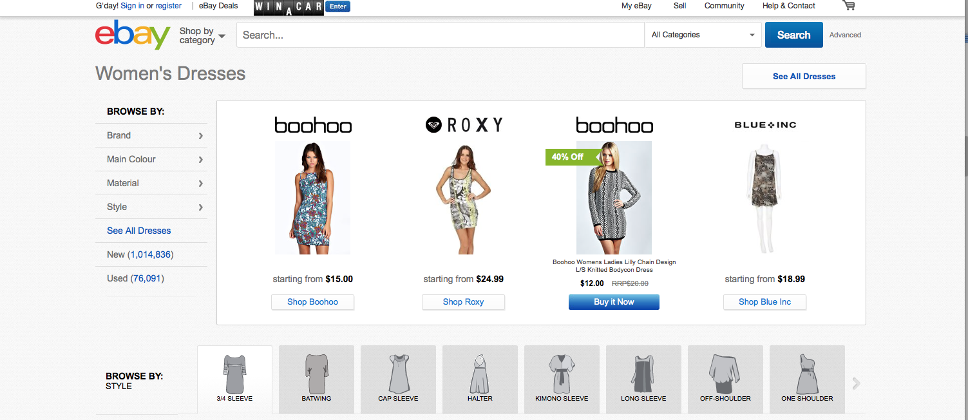The height and width of the screenshot is (420, 968).
Task: Click the blue Search button
Action: coord(793,35)
